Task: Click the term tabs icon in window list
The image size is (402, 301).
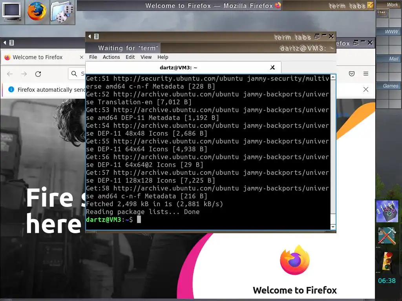Action: pyautogui.click(x=371, y=5)
